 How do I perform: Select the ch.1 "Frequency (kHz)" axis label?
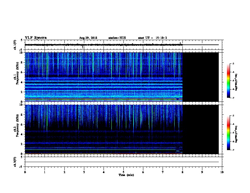tap(17, 73)
